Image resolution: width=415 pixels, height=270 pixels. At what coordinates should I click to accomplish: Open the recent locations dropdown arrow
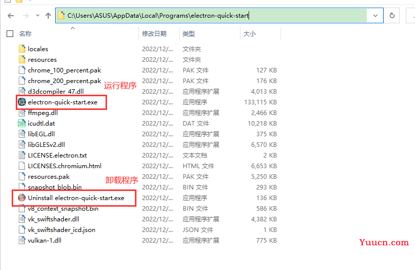point(38,16)
